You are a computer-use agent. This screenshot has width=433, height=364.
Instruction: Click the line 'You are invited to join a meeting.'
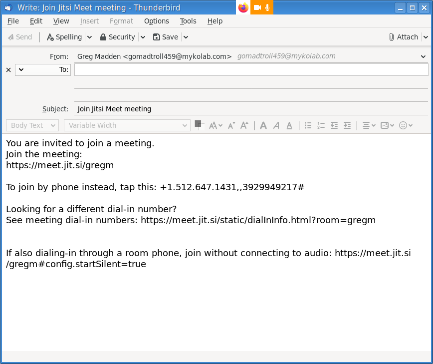pyautogui.click(x=80, y=143)
